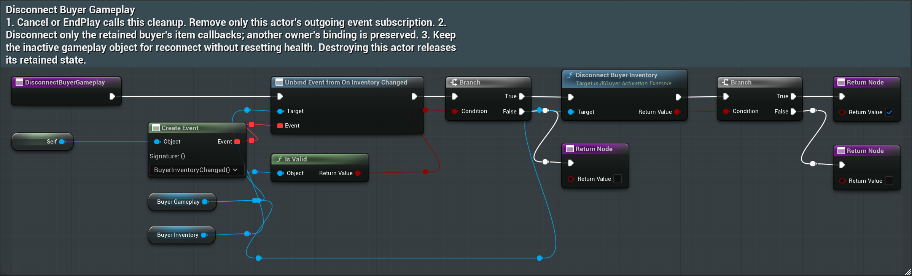Select the red Event pin on the Unbind Event node
Viewport: 912px width, 276px height.
point(280,126)
